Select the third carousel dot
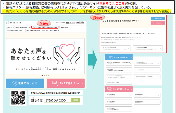This screenshot has height=113, width=176. pyautogui.click(x=46, y=76)
